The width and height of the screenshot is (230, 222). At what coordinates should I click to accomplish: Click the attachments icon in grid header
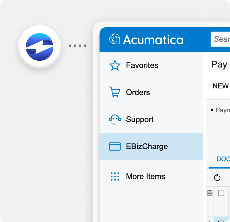210,193
